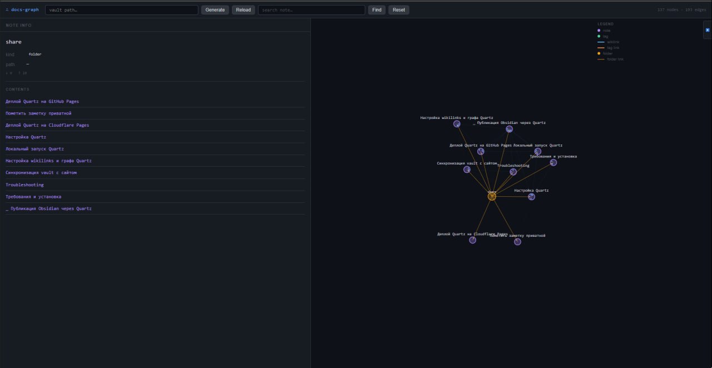
Task: Click the Reload button
Action: click(243, 10)
